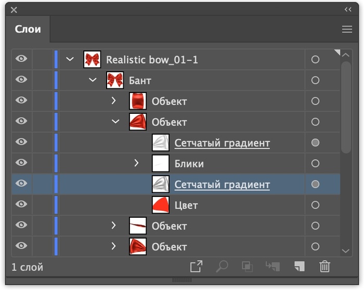Create a new sublayer
Viewport: 364px width, 292px height.
[x=273, y=267]
